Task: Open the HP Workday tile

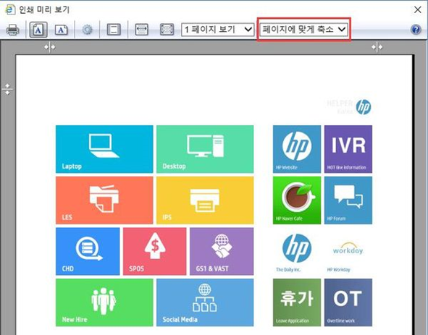Action: click(348, 251)
